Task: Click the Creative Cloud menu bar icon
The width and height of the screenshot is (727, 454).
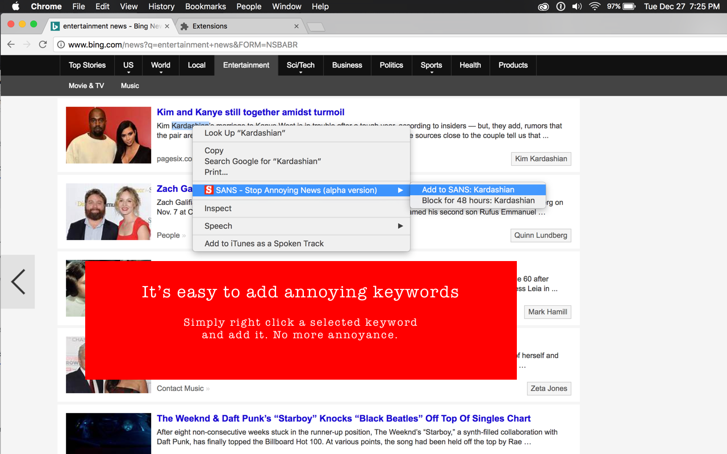Action: point(544,7)
